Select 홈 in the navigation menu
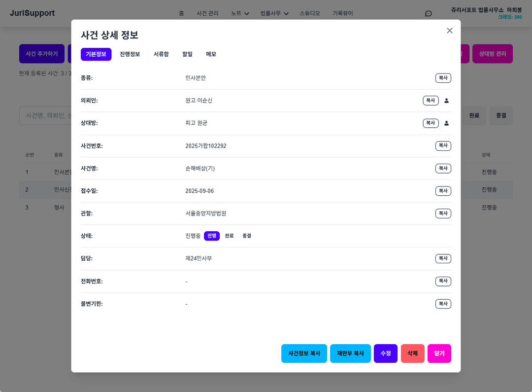Screen dimensions: 532x392 (x=181, y=13)
